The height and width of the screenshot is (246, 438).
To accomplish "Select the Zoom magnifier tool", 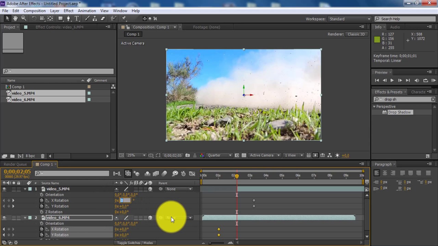I will tap(24, 18).
